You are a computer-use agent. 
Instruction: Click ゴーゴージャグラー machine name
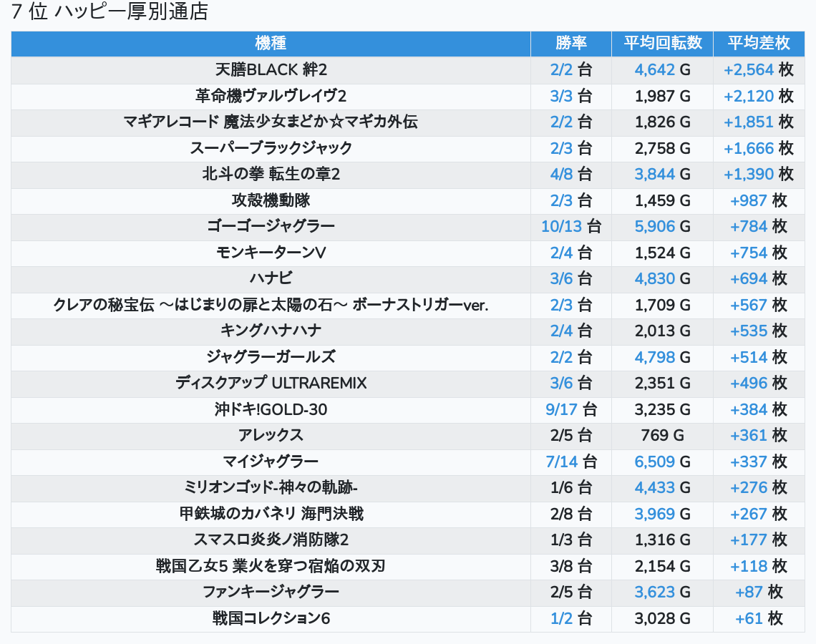(x=271, y=226)
